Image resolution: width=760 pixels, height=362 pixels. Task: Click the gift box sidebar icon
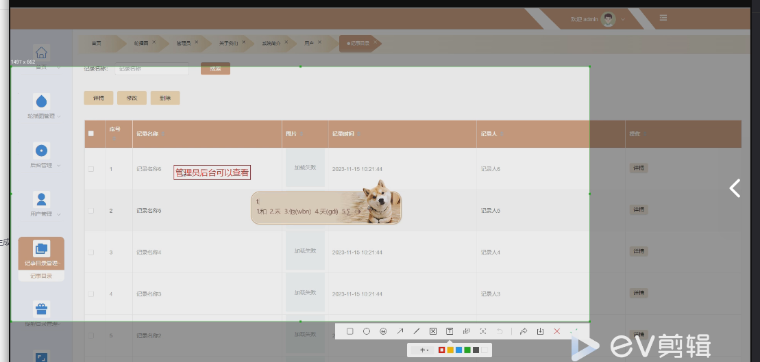(x=42, y=309)
